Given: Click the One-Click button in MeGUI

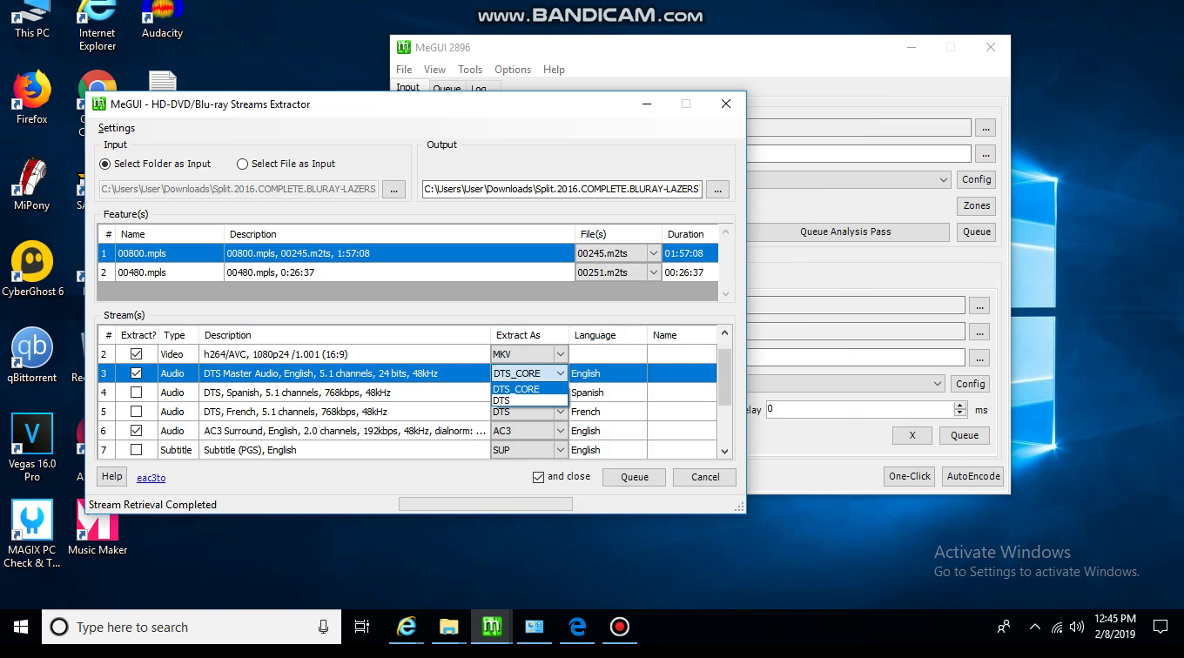Looking at the screenshot, I should 910,476.
